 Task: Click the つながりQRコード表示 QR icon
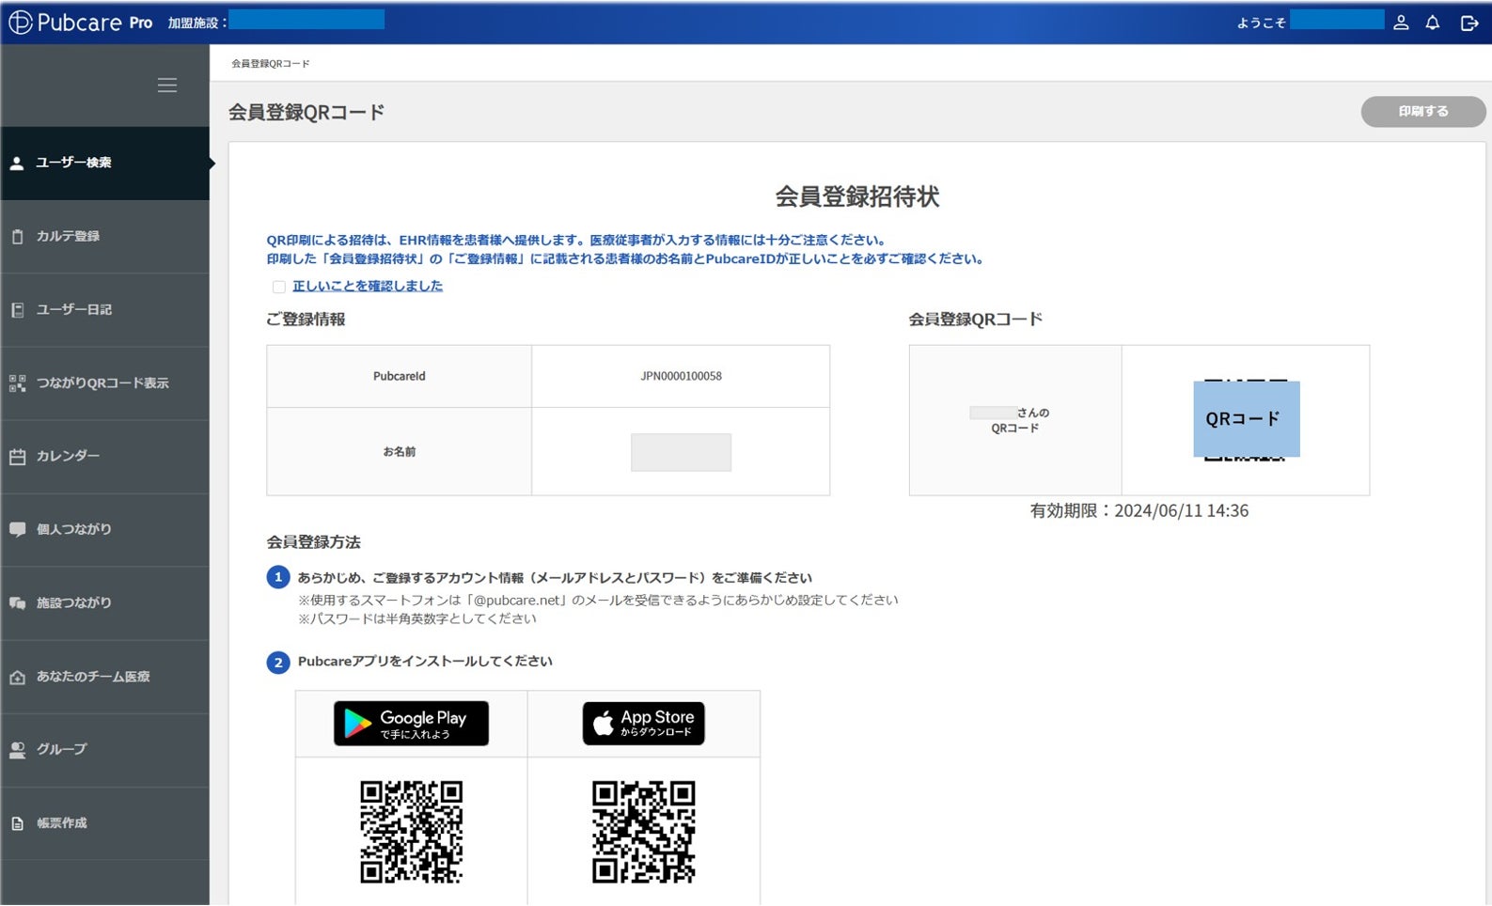[17, 383]
